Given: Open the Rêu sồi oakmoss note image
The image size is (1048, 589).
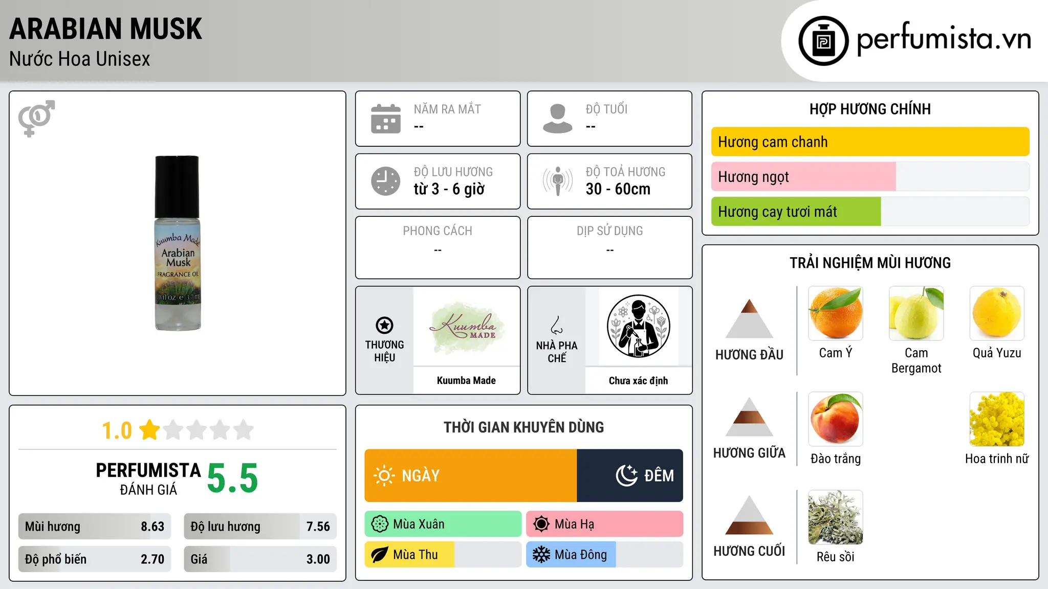Looking at the screenshot, I should [836, 517].
